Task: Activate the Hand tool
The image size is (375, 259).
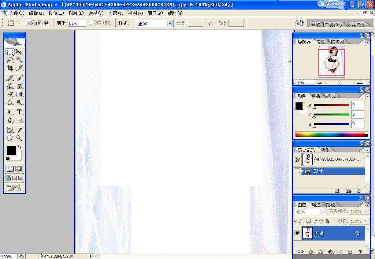Action: click(10, 138)
